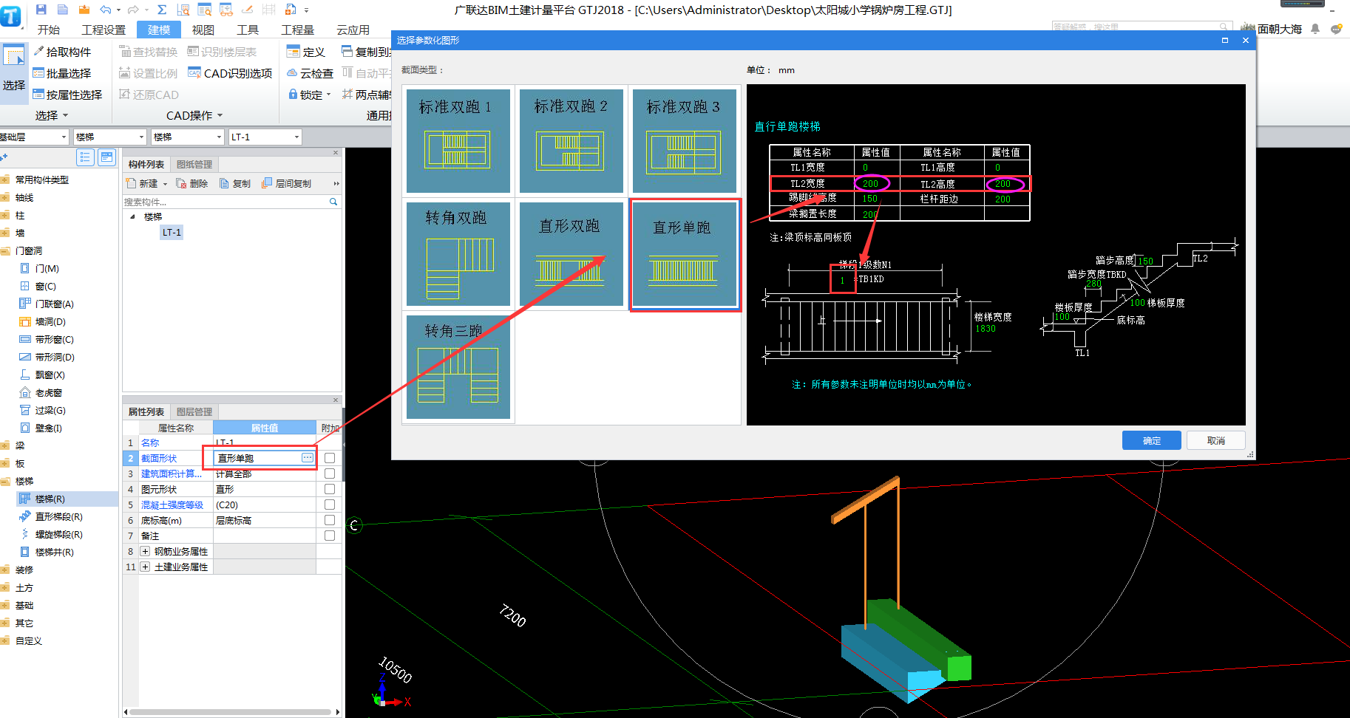
Task: Toggle 附加 checkbox for 混凝土强度等级 row
Action: click(330, 505)
